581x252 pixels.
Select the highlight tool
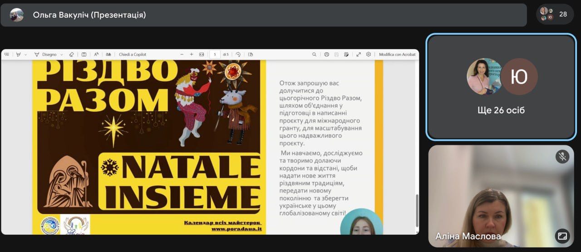click(x=18, y=54)
